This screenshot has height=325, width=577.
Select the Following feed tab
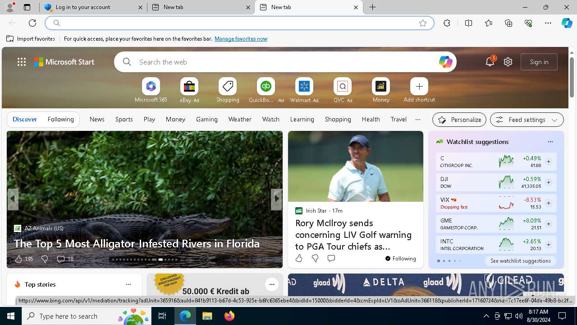pos(60,120)
